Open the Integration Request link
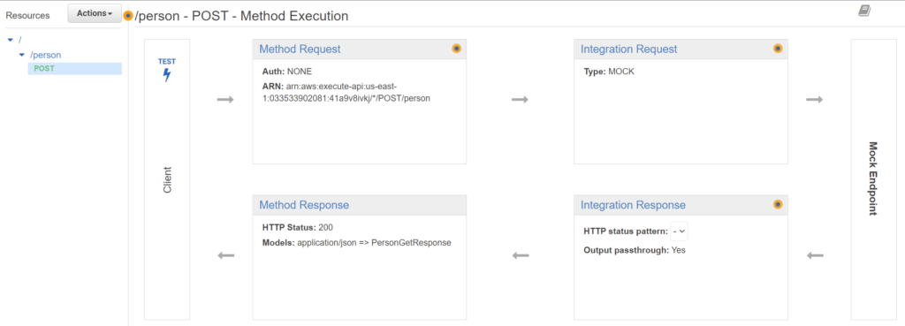 tap(629, 49)
